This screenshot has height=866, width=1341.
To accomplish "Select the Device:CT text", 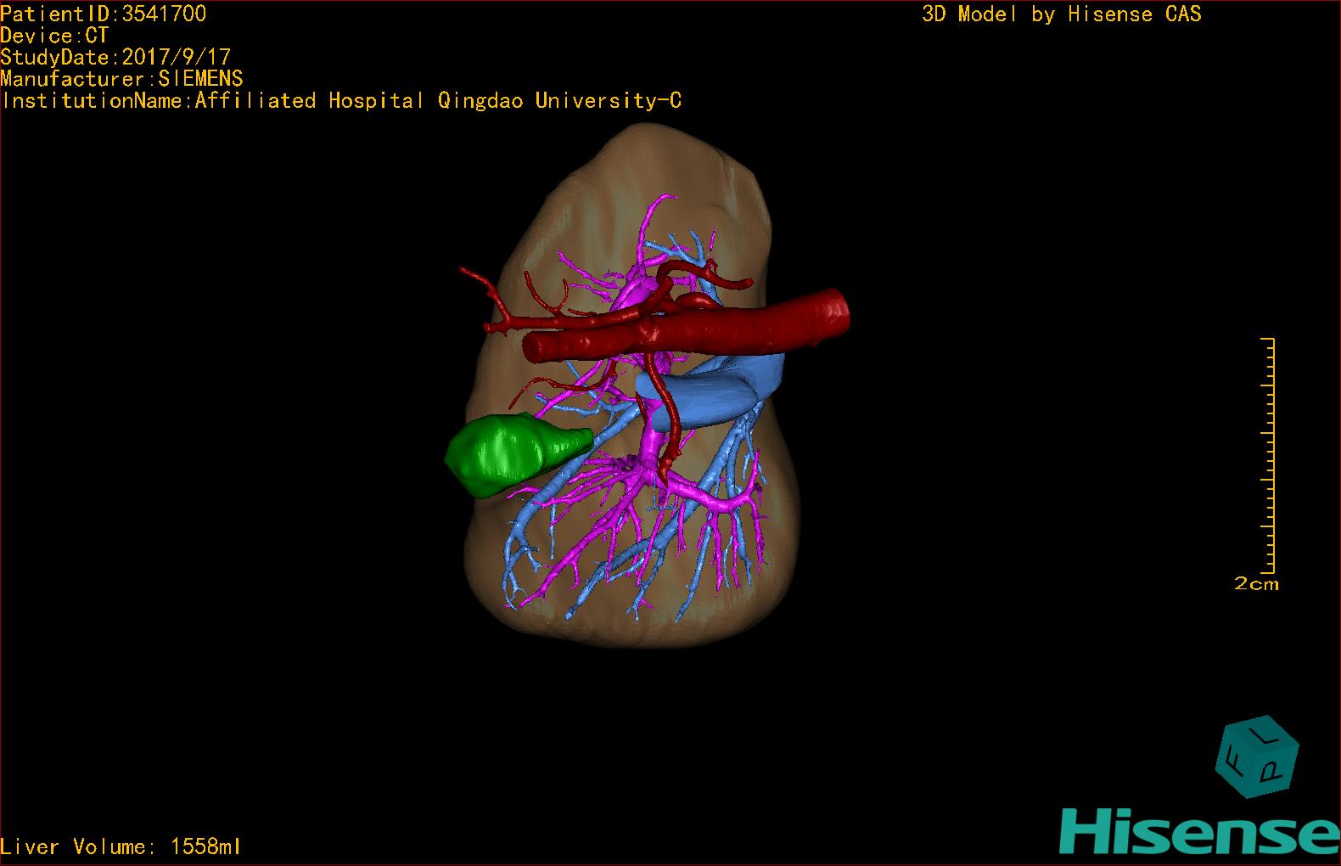I will point(54,36).
